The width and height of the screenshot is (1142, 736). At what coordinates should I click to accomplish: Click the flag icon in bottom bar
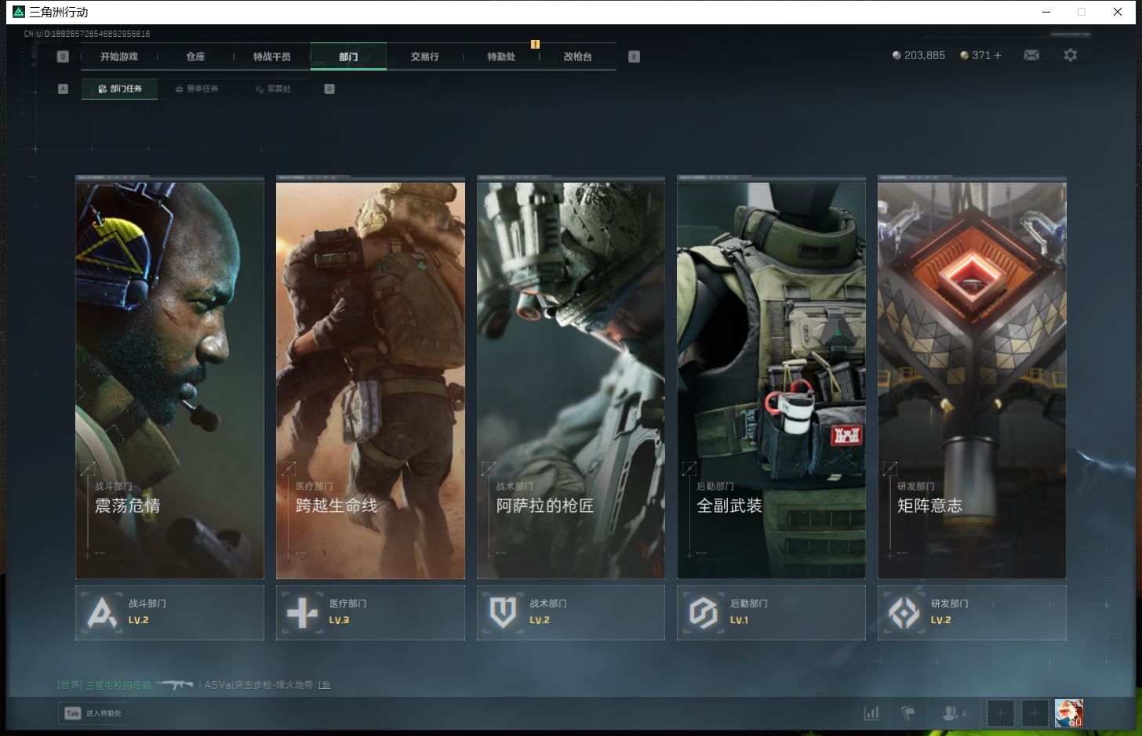pyautogui.click(x=908, y=713)
